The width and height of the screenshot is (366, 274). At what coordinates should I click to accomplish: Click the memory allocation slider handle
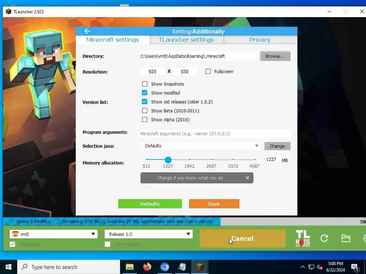tap(168, 159)
